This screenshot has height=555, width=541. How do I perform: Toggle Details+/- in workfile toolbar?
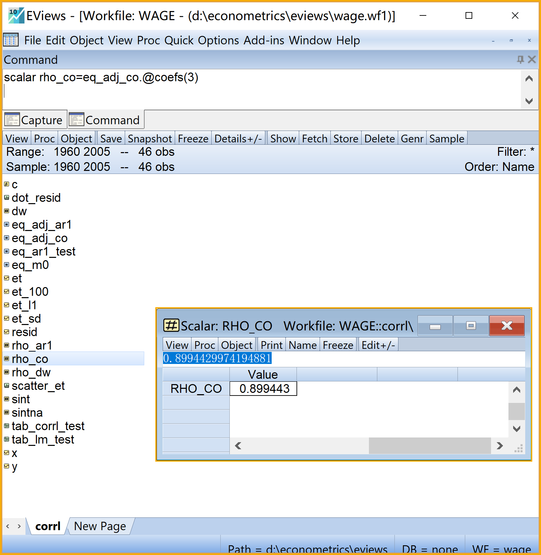pyautogui.click(x=238, y=139)
